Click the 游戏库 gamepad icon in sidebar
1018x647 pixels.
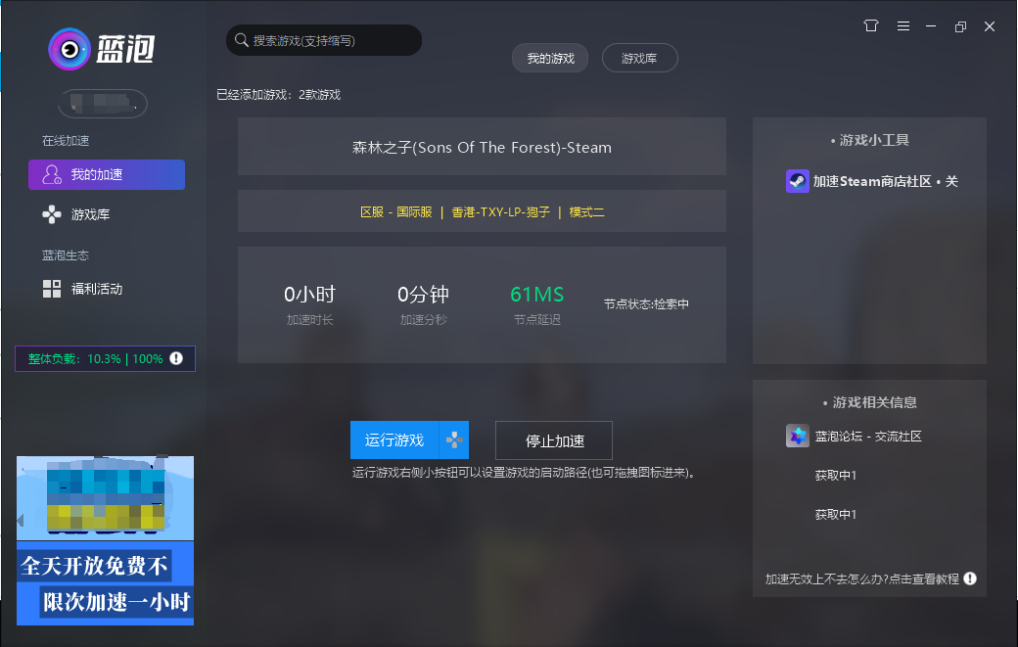click(51, 214)
